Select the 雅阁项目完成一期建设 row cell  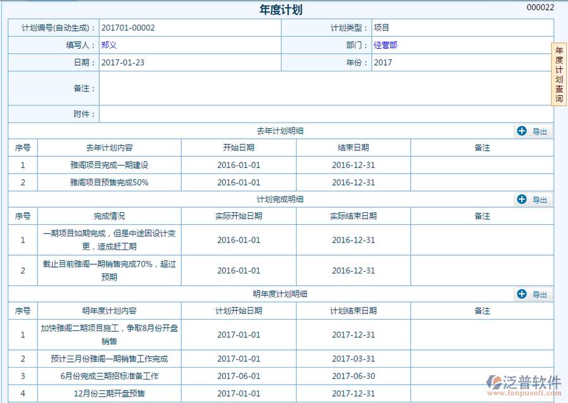[109, 165]
